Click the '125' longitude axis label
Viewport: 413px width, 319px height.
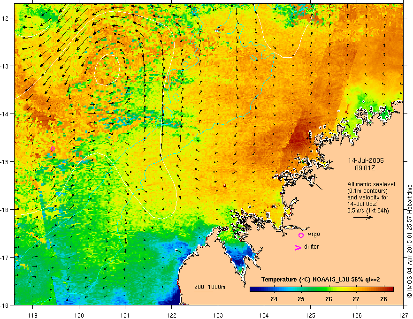point(311,315)
